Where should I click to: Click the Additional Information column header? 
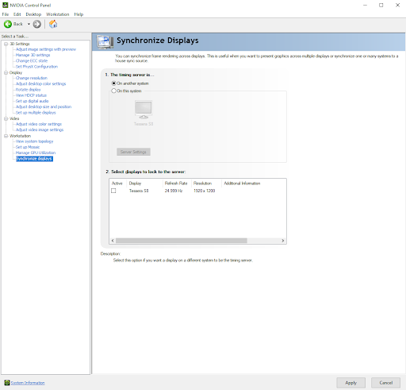point(242,183)
